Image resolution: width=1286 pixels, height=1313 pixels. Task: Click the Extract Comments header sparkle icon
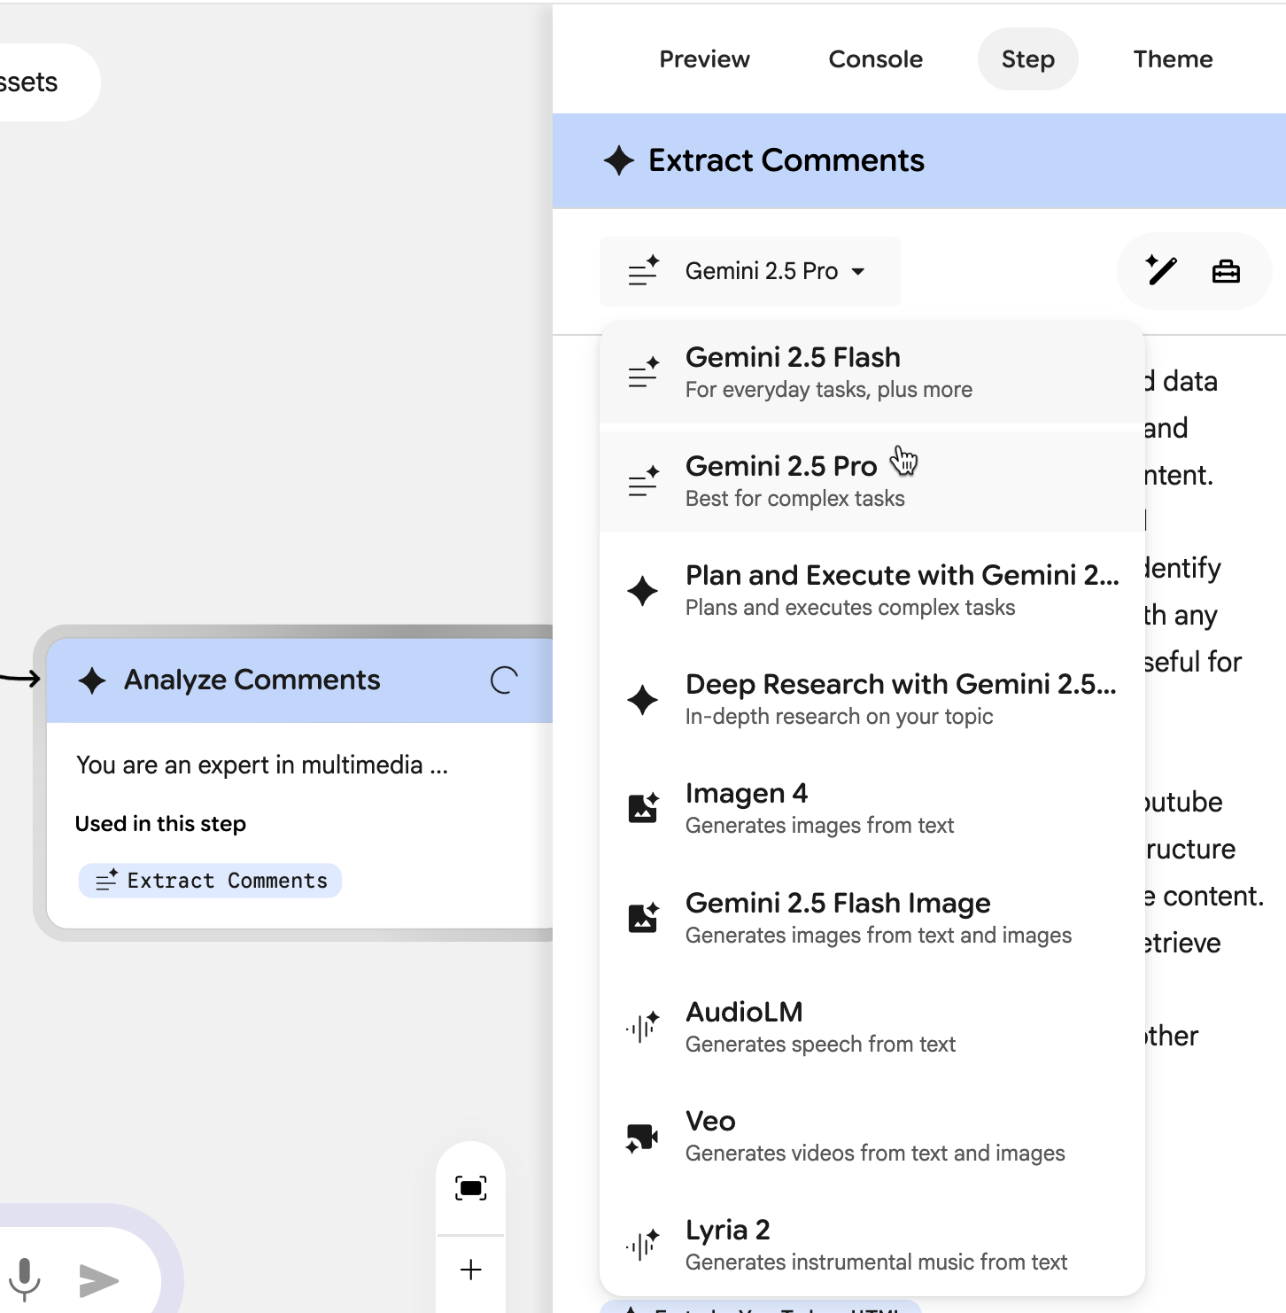point(618,160)
